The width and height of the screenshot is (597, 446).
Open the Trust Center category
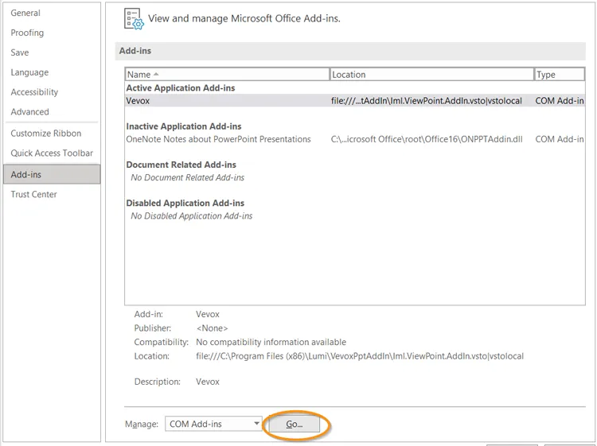pos(33,195)
